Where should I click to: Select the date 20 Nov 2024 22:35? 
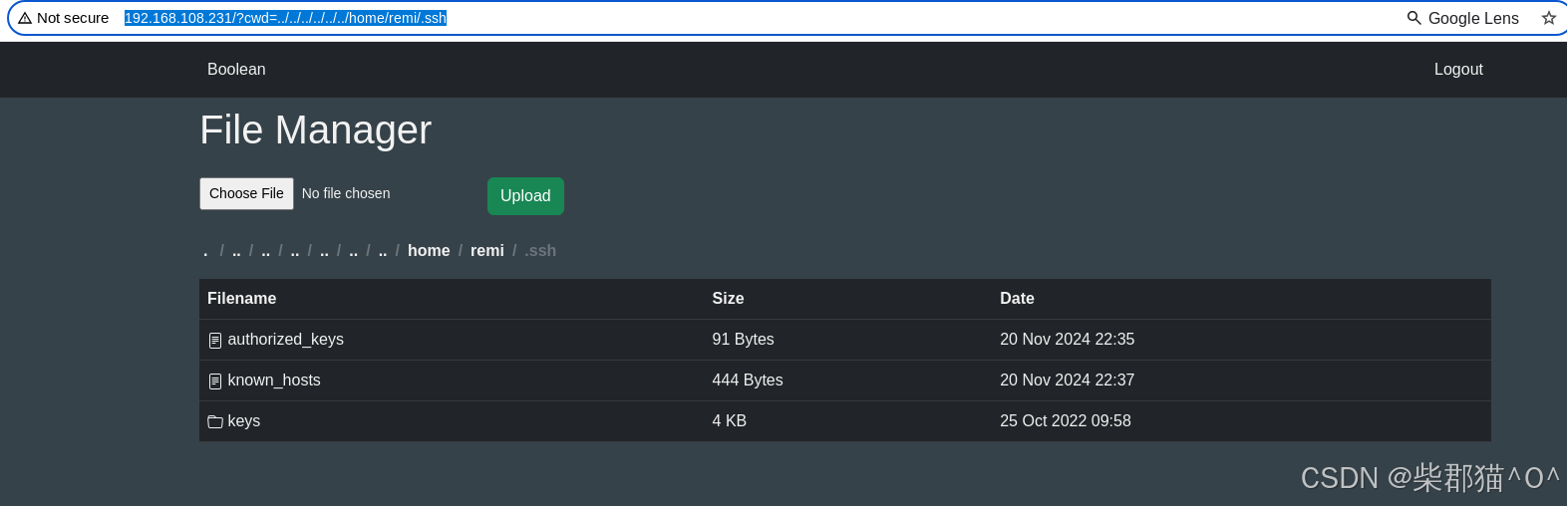(x=1067, y=340)
